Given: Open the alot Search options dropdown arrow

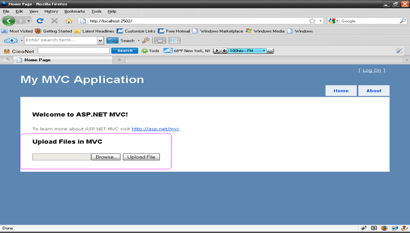Looking at the screenshot, I should coord(139,41).
